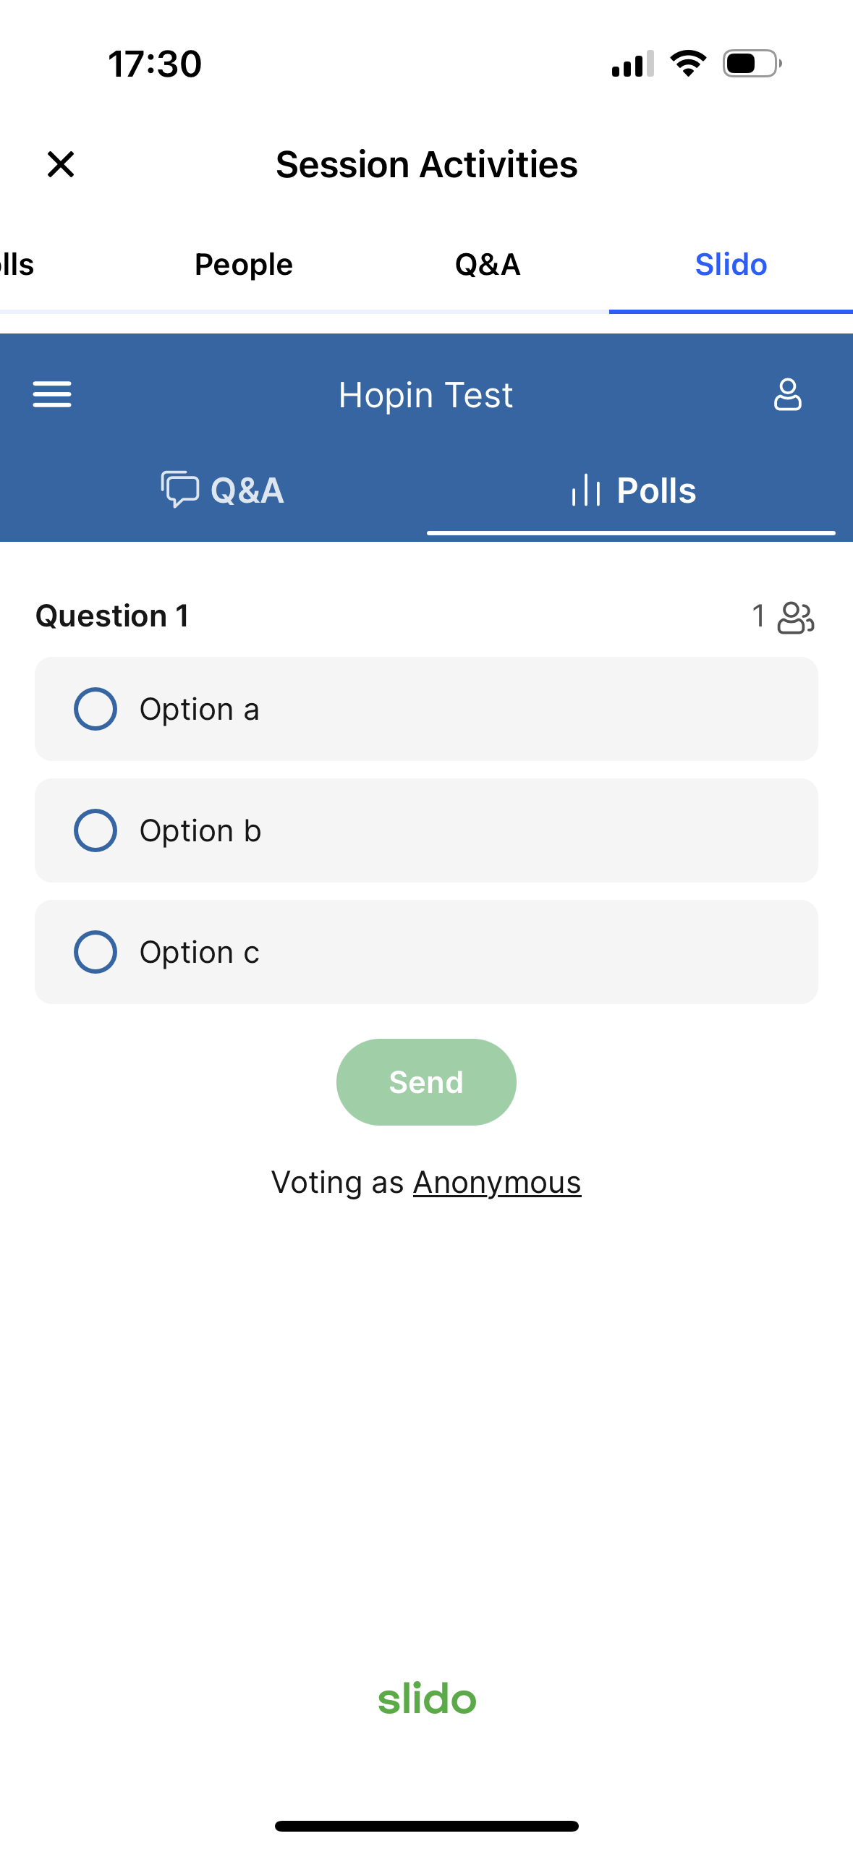This screenshot has height=1849, width=853.
Task: Close the Session Activities panel
Action: 61,164
